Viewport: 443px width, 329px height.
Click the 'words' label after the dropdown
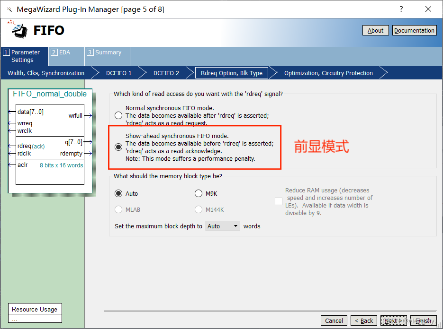252,226
